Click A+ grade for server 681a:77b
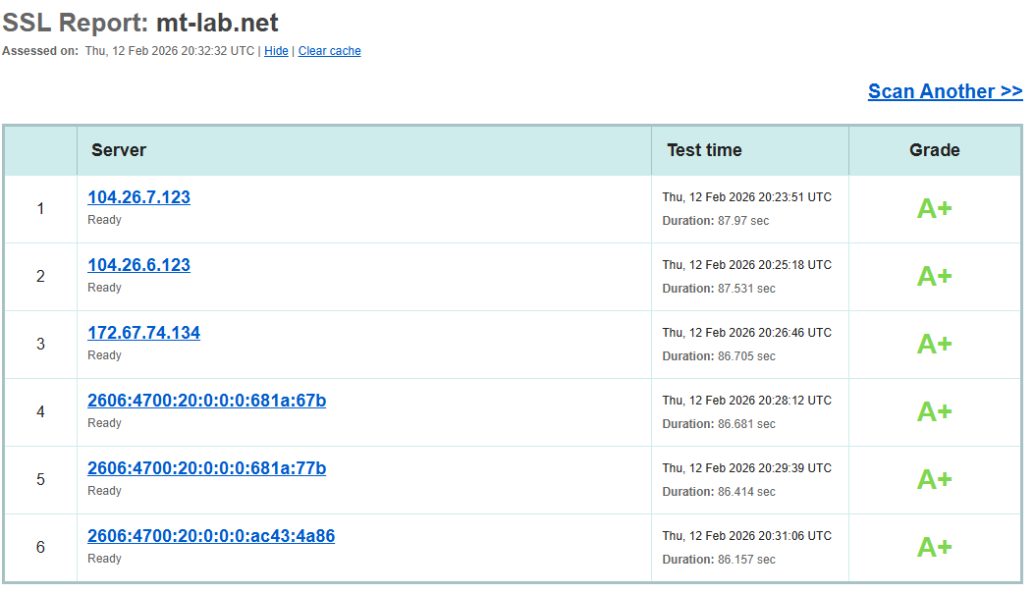The image size is (1035, 594). tap(935, 480)
